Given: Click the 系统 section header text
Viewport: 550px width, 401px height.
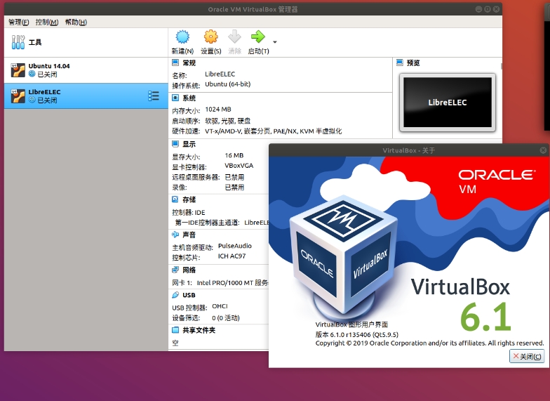Looking at the screenshot, I should (189, 98).
